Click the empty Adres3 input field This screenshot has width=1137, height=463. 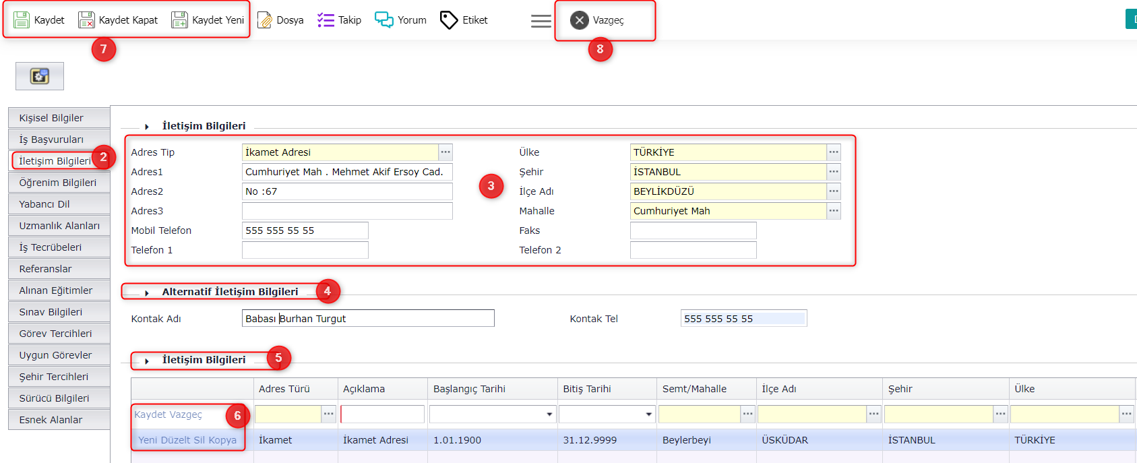(x=347, y=211)
